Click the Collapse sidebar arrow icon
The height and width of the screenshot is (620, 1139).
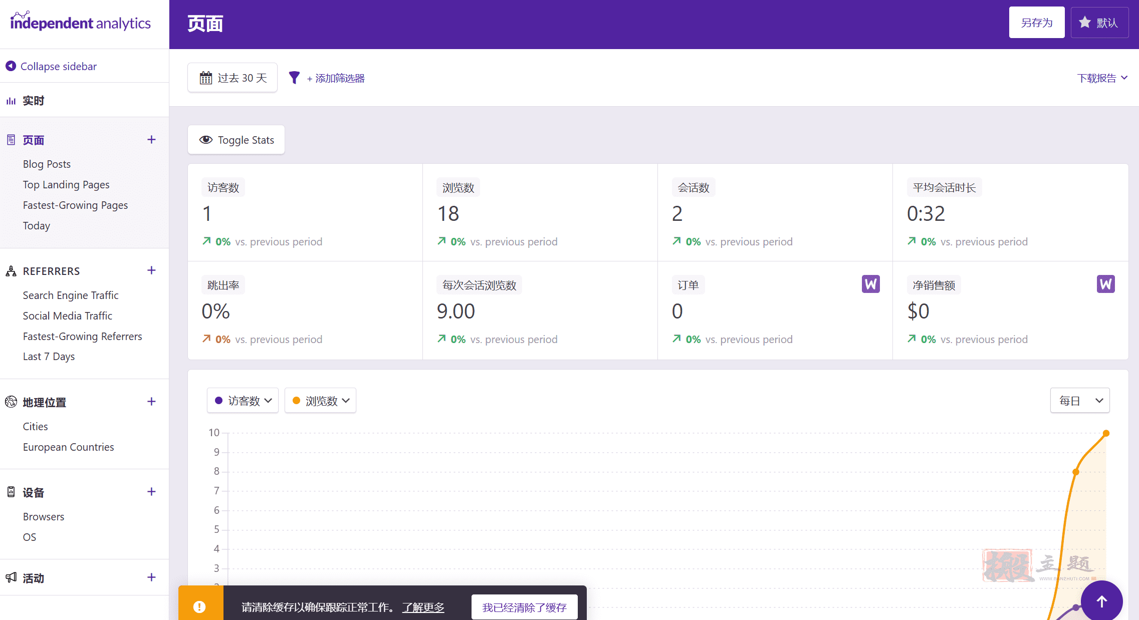tap(11, 66)
